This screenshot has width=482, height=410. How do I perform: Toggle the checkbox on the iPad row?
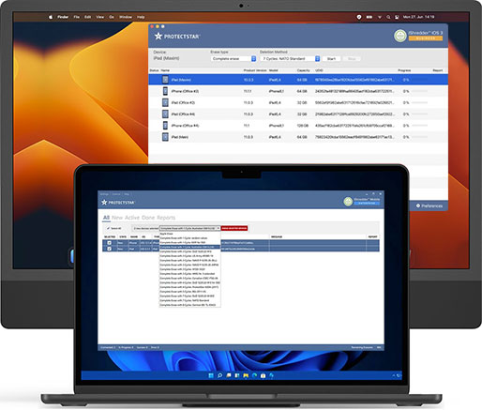pyautogui.click(x=109, y=249)
